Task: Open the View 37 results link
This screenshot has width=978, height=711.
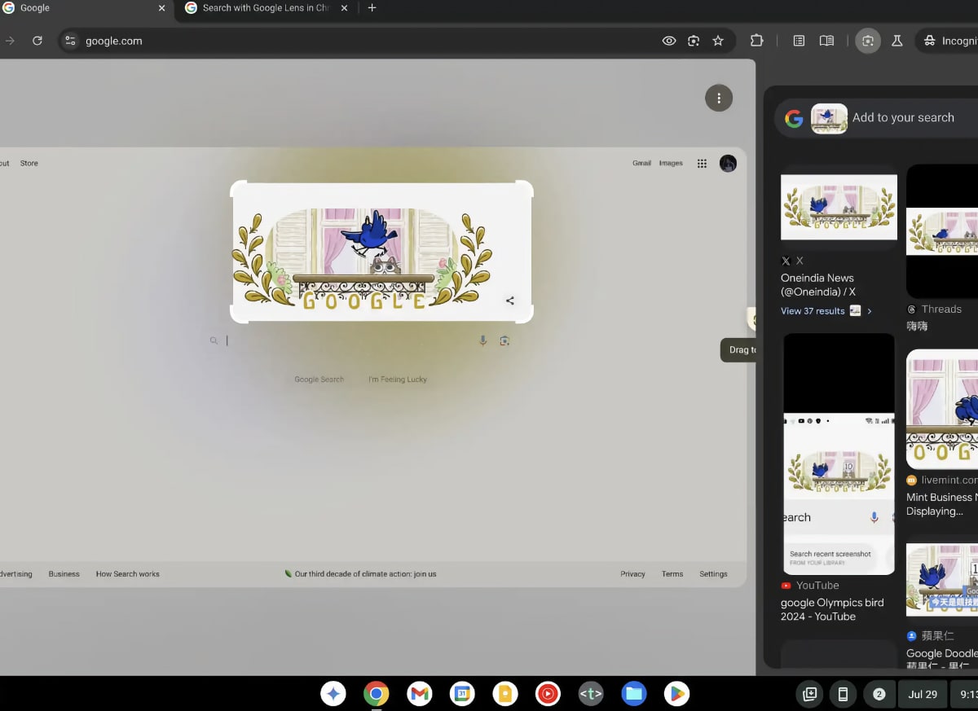Action: 812,310
